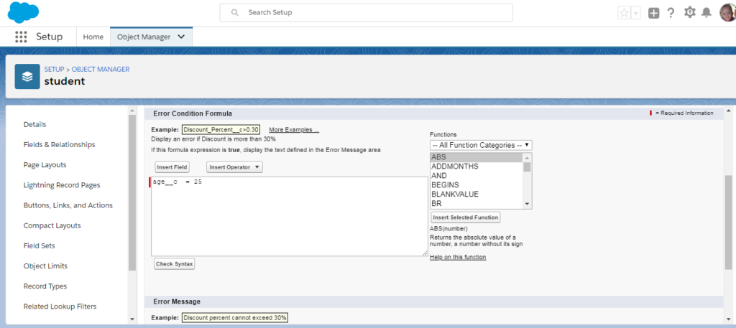
Task: Expand the favorites list dropdown arrow
Action: click(x=636, y=13)
